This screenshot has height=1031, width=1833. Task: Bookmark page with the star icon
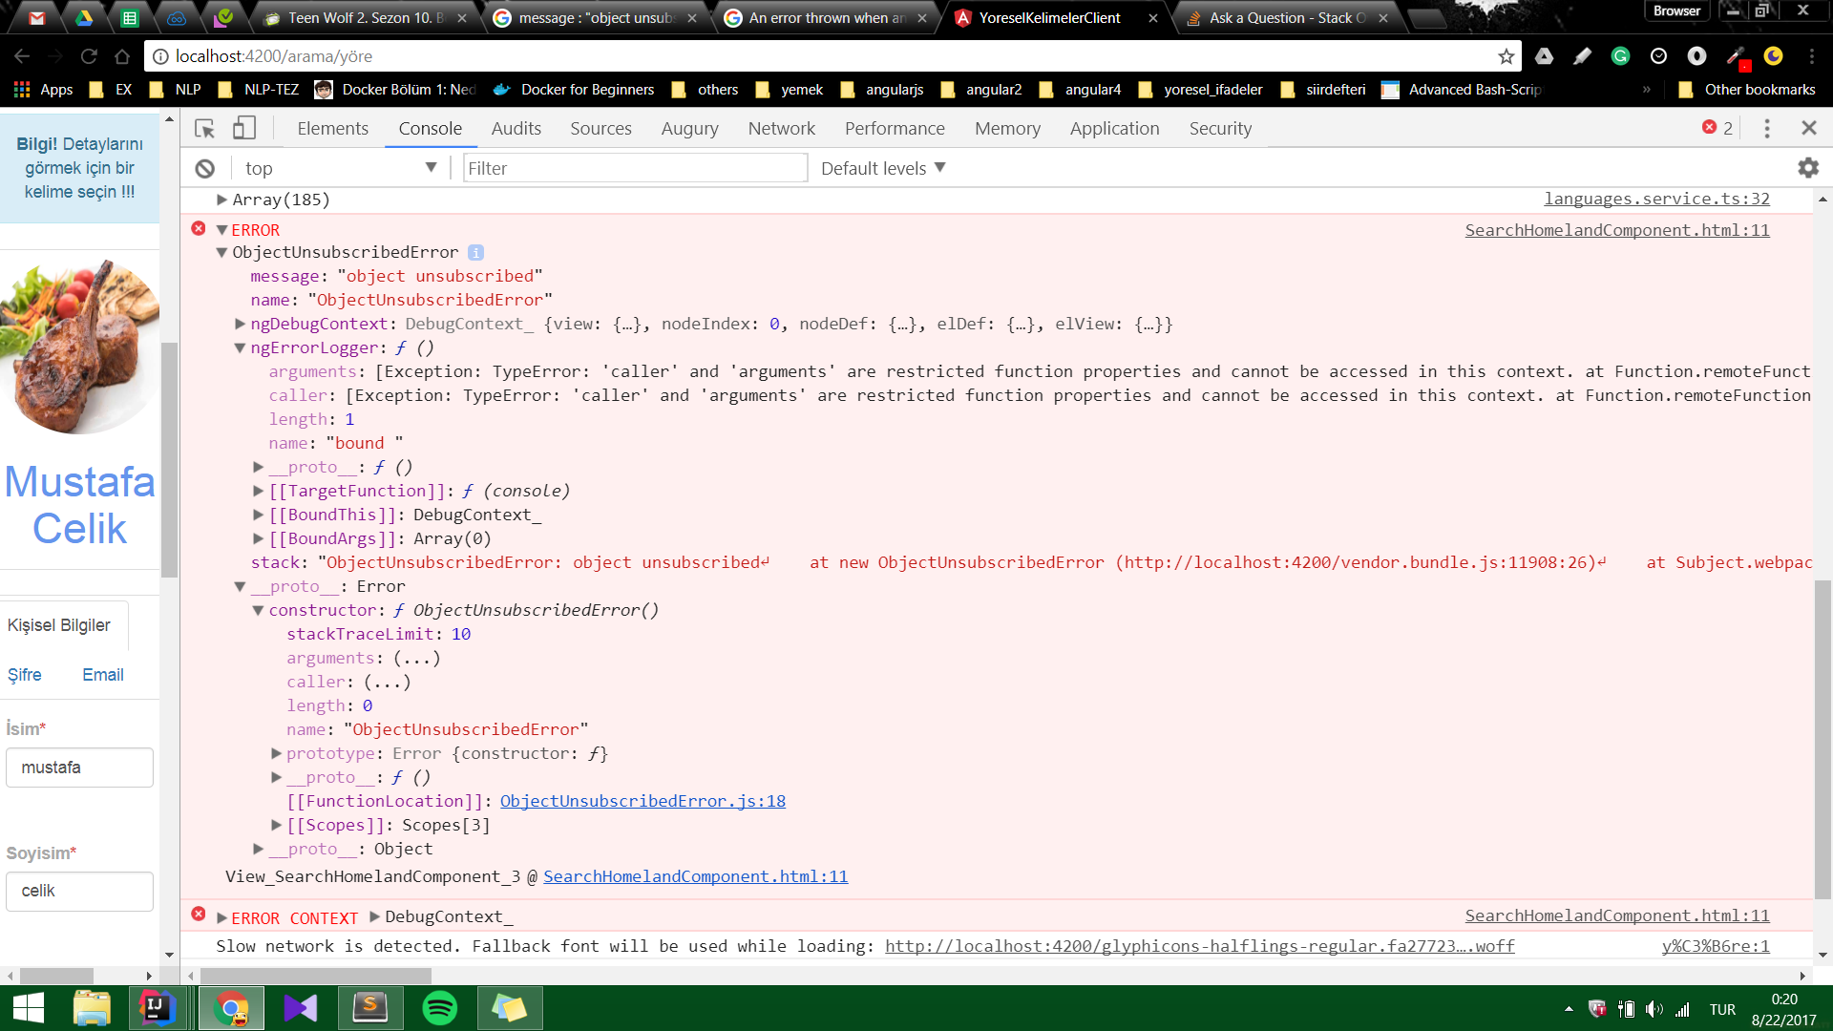(1506, 56)
